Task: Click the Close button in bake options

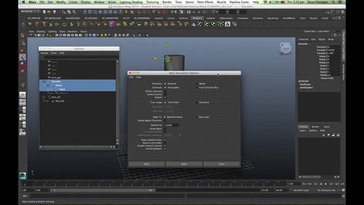Action: click(221, 164)
